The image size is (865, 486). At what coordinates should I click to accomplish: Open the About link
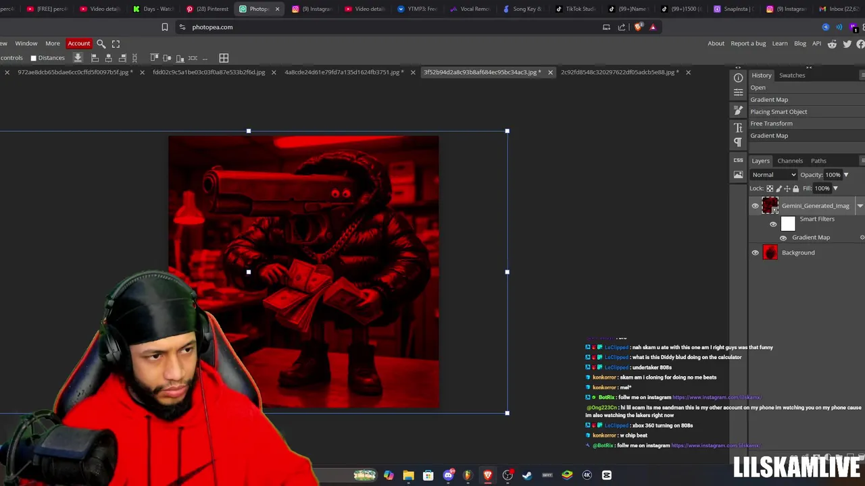tap(716, 44)
